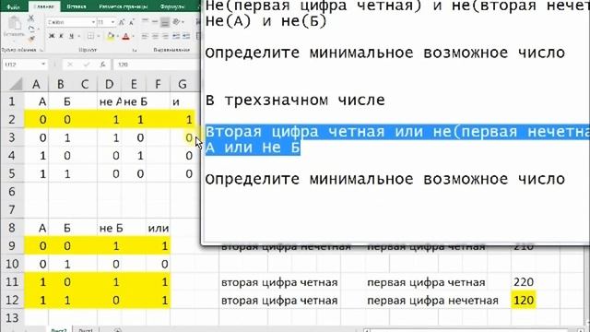
Task: Open the text orientation options
Action: (x=176, y=22)
